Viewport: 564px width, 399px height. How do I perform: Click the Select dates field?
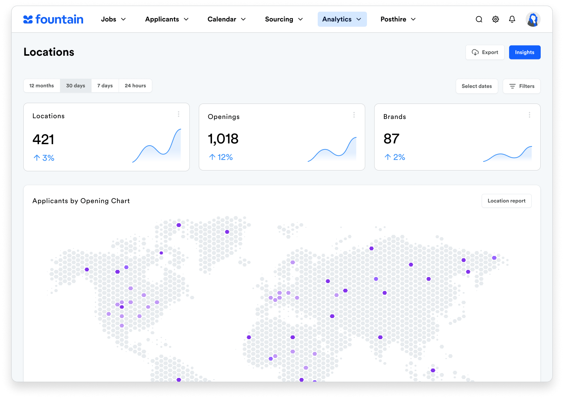pyautogui.click(x=477, y=86)
